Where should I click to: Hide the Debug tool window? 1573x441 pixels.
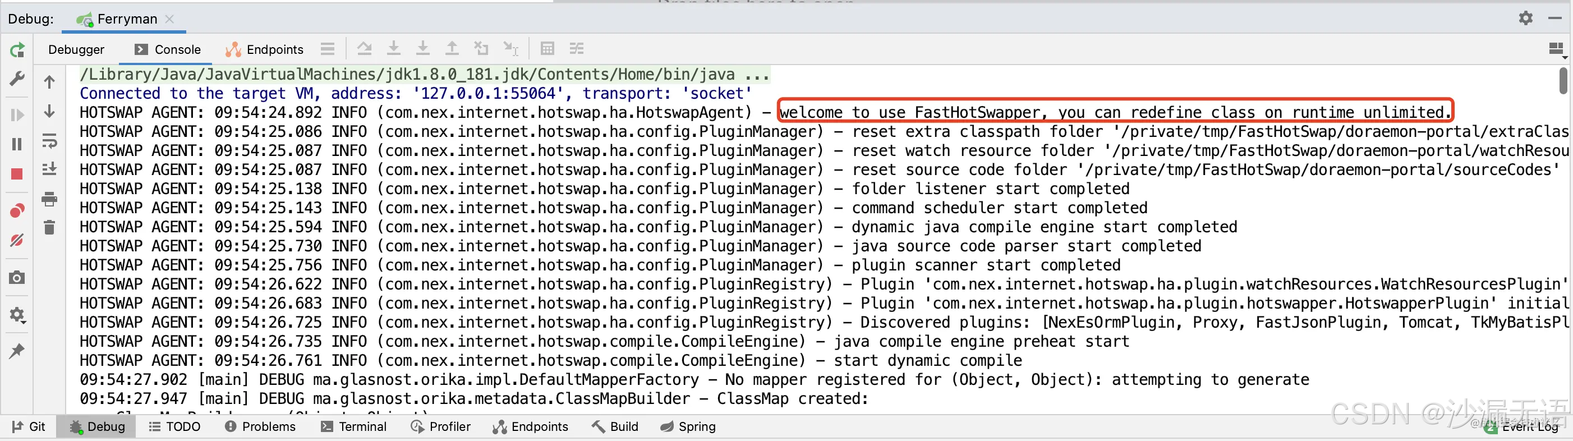1554,19
